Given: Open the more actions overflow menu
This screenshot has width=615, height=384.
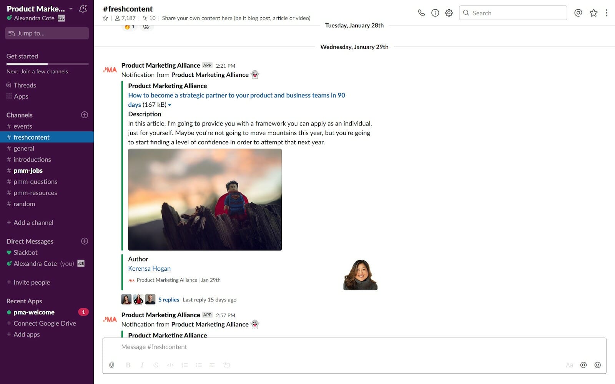Looking at the screenshot, I should coord(607,13).
